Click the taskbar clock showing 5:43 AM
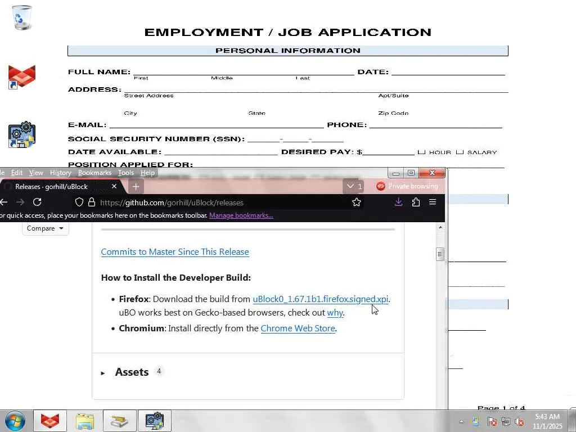Viewport: 576px width, 432px height. point(547,421)
